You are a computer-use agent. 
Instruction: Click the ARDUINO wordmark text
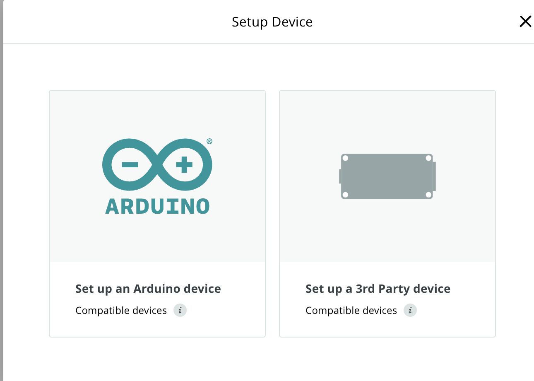tap(157, 206)
